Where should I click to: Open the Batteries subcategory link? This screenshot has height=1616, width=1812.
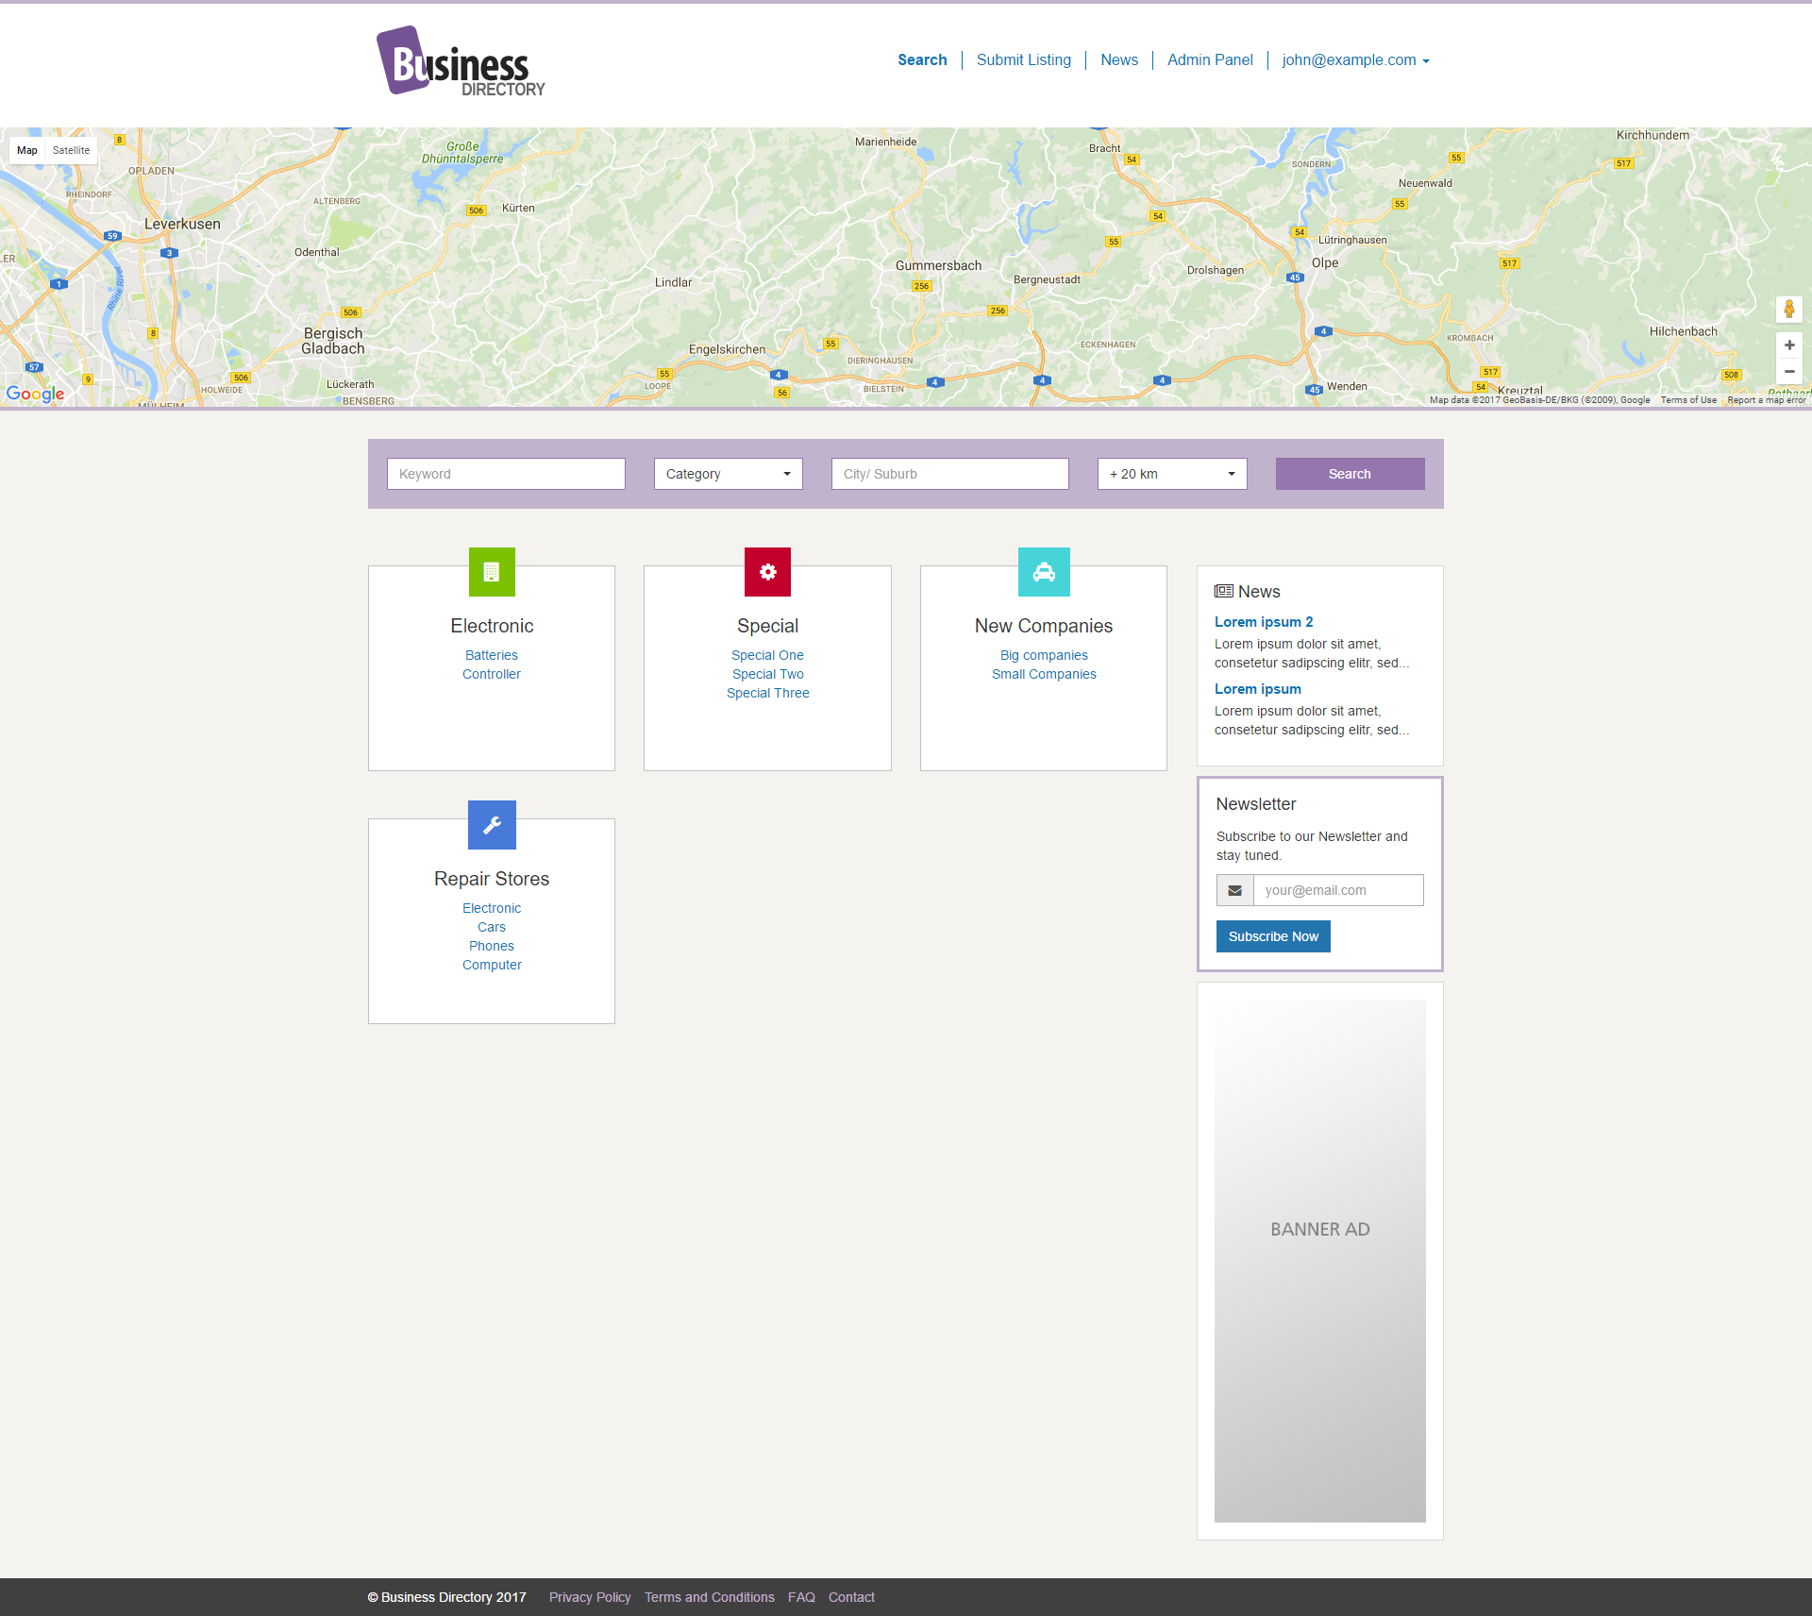click(x=491, y=655)
